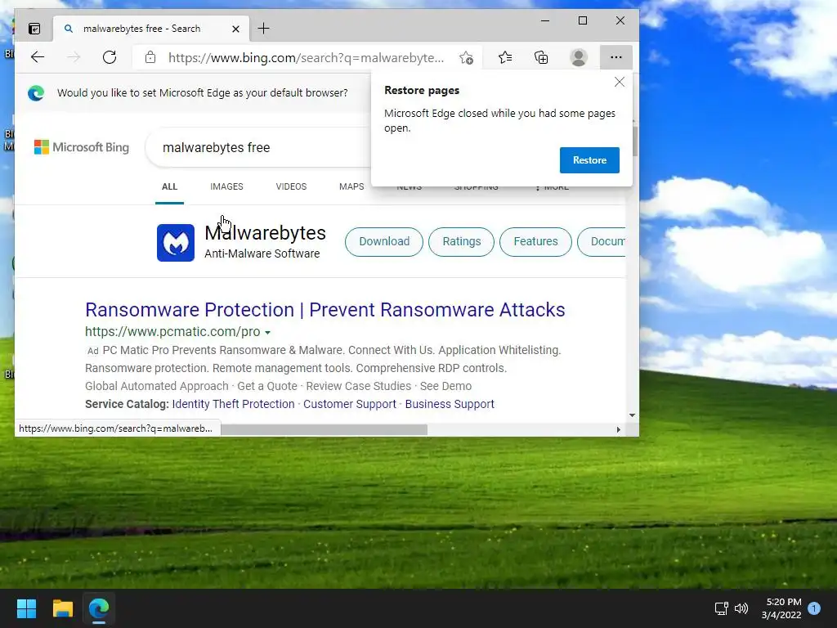Click the Microsoft Bing logo
The width and height of the screenshot is (837, 628).
tap(82, 147)
